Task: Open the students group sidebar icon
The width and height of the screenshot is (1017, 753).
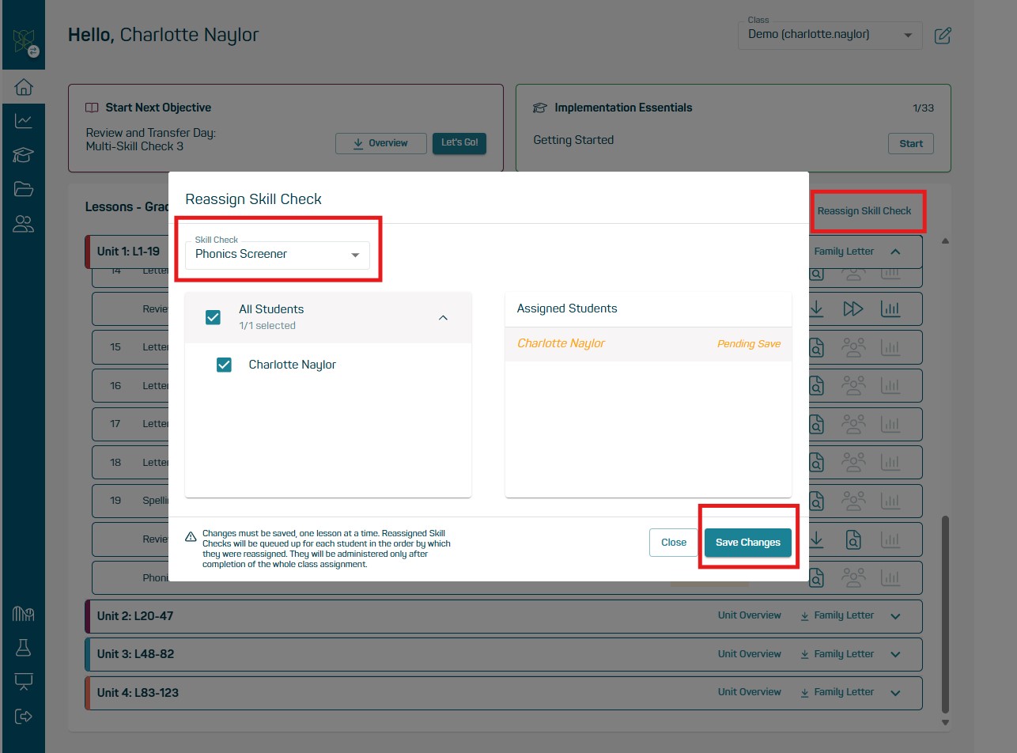Action: 23,225
